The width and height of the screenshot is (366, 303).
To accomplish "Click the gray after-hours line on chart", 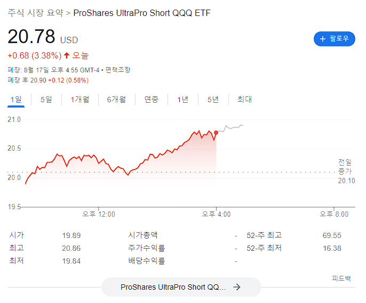I will point(230,128).
